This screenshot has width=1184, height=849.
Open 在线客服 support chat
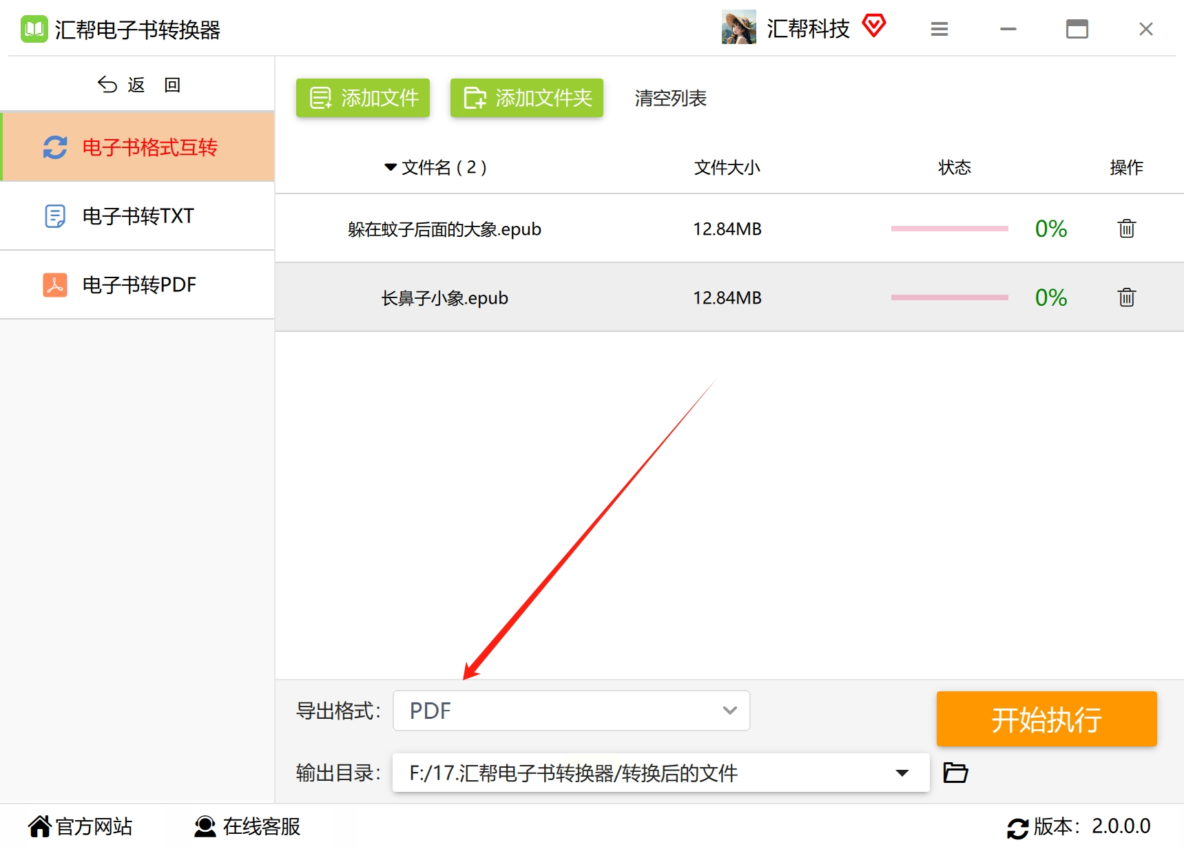pos(247,826)
